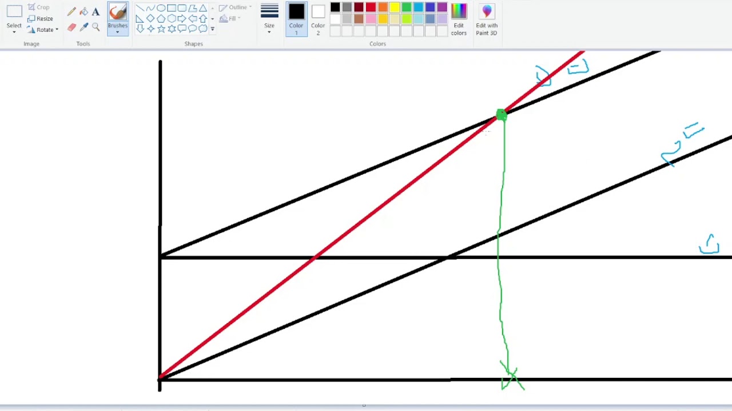Screen dimensions: 732x411
Task: Expand the full Shapes gallery
Action: coord(212,29)
